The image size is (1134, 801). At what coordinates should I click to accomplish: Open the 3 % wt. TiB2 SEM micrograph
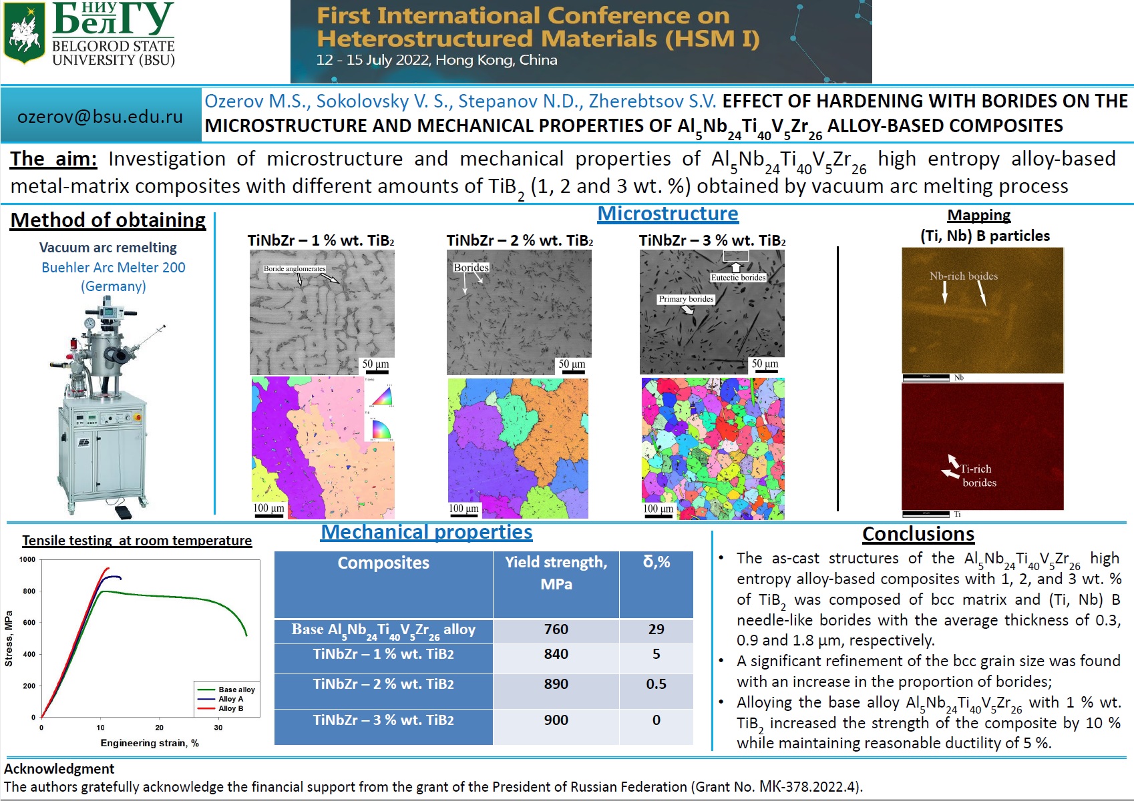711,312
